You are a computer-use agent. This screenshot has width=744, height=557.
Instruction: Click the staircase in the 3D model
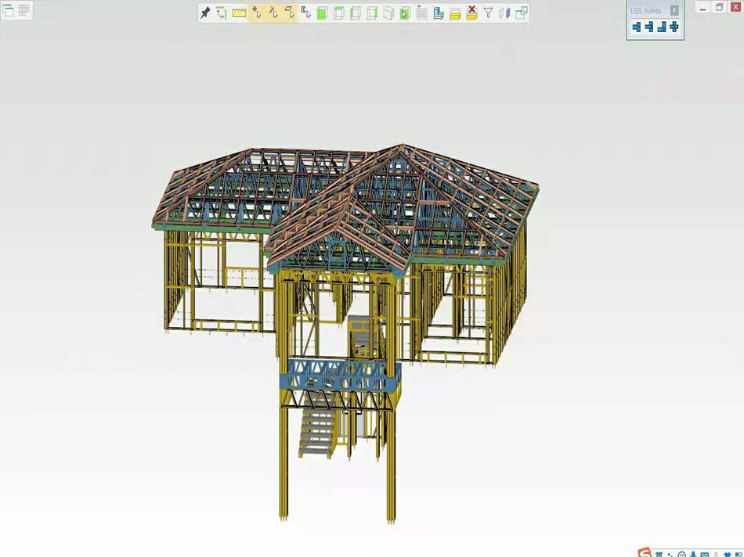317,433
